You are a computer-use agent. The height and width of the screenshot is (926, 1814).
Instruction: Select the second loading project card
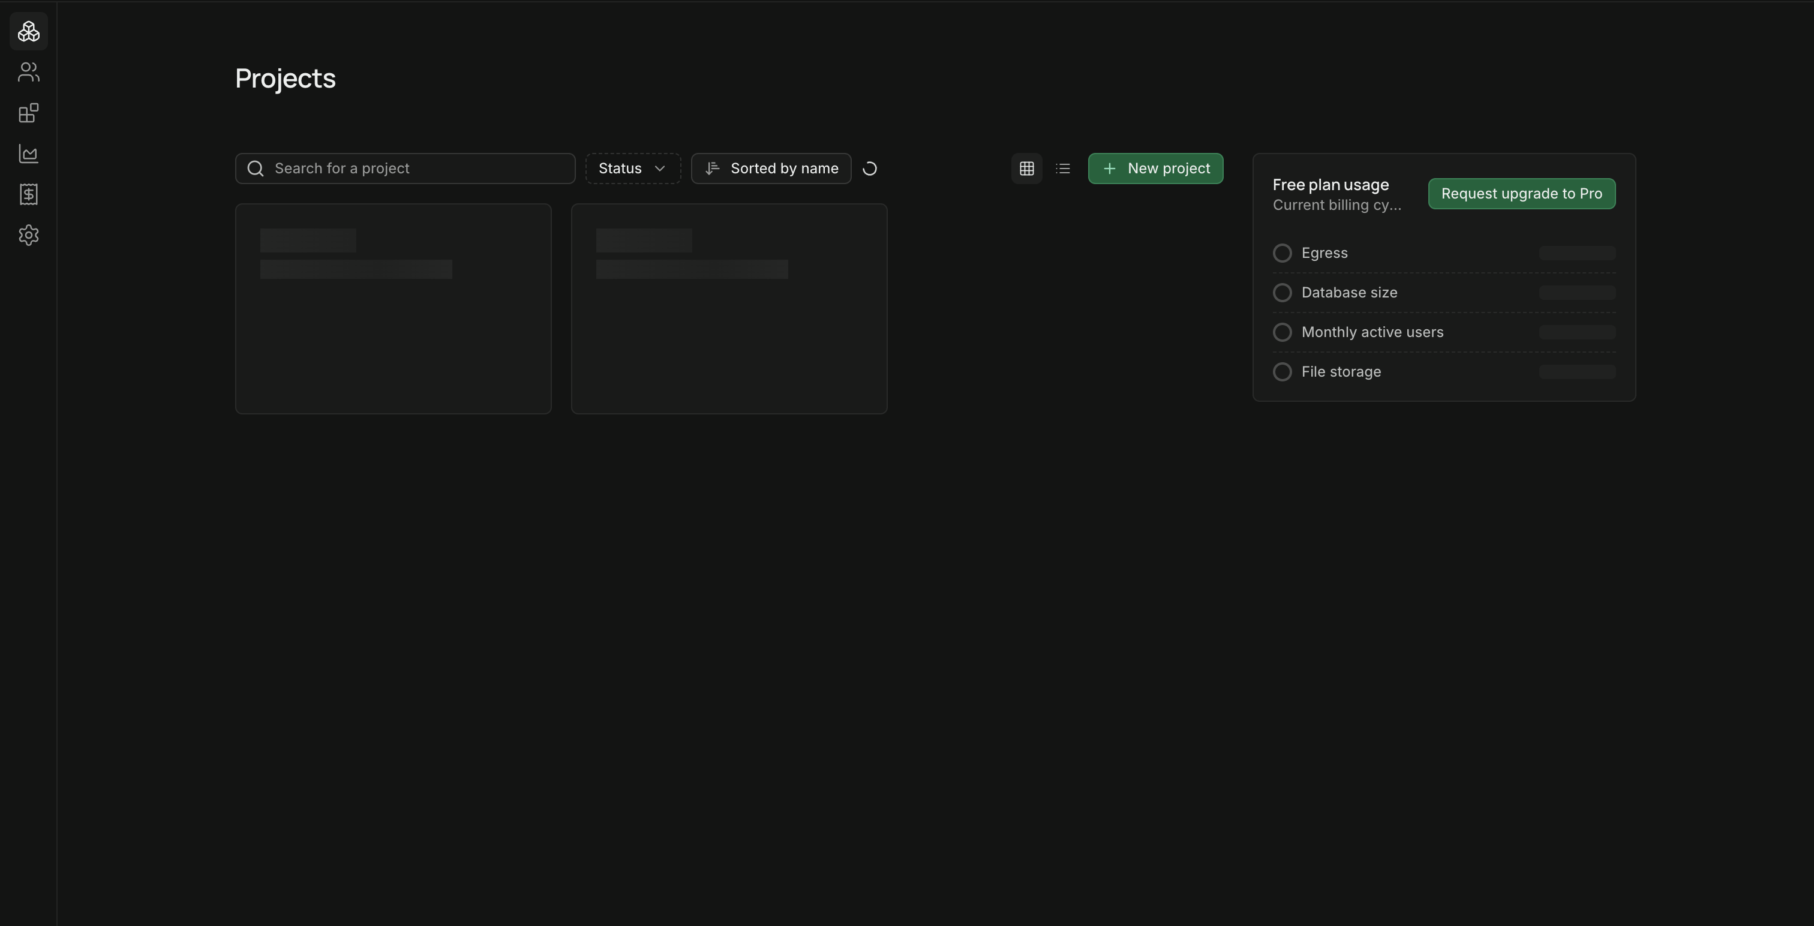729,308
